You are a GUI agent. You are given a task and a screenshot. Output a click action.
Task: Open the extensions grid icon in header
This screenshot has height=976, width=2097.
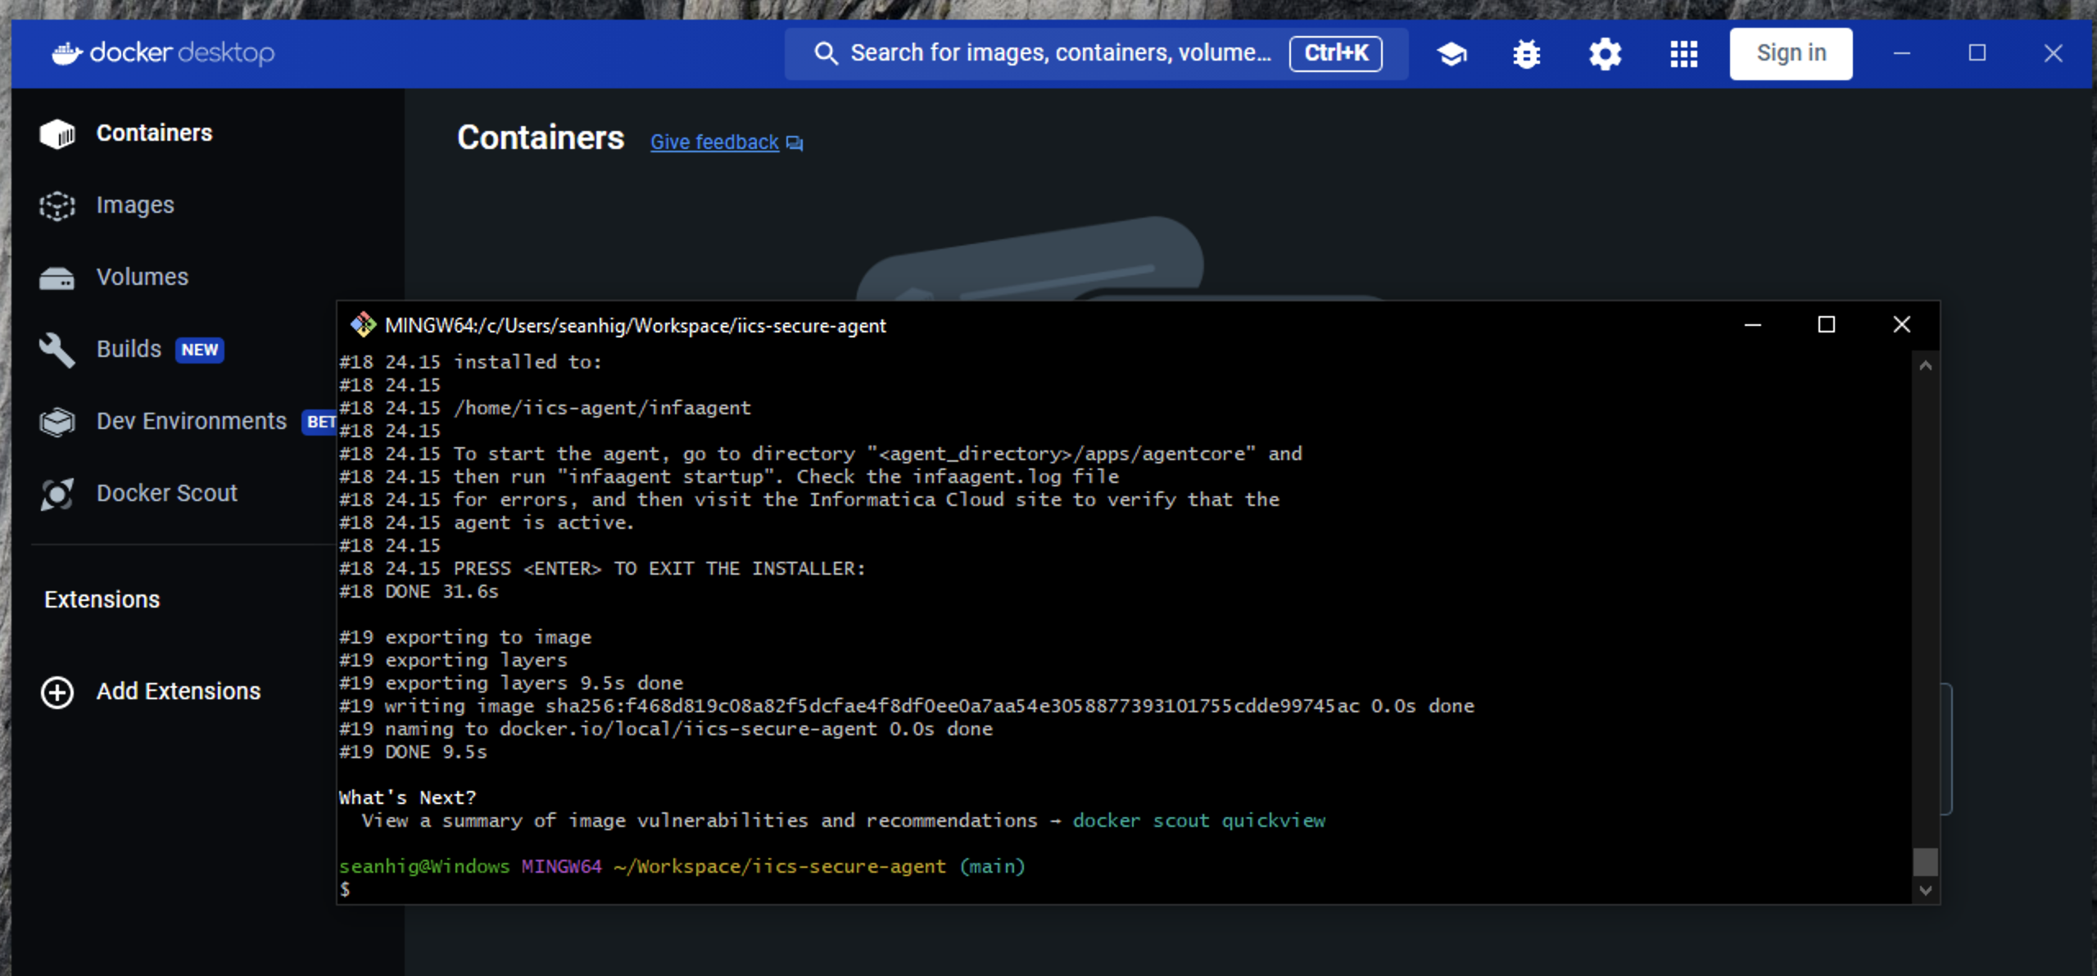pyautogui.click(x=1683, y=54)
